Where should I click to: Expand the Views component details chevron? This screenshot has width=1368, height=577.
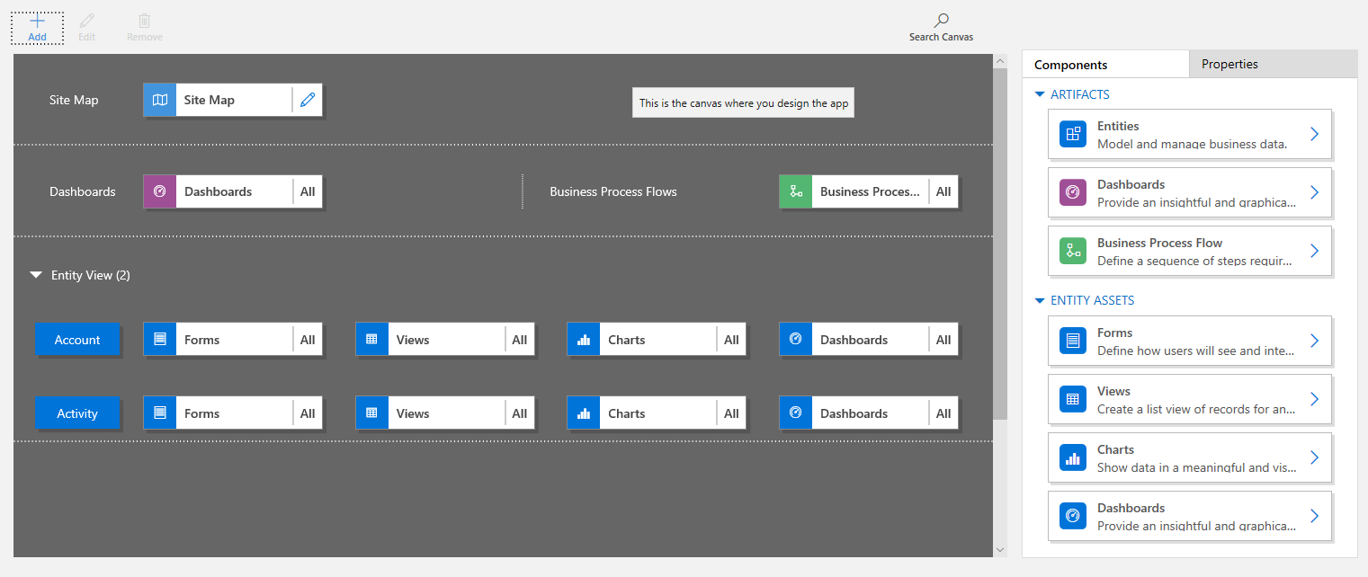click(x=1314, y=399)
